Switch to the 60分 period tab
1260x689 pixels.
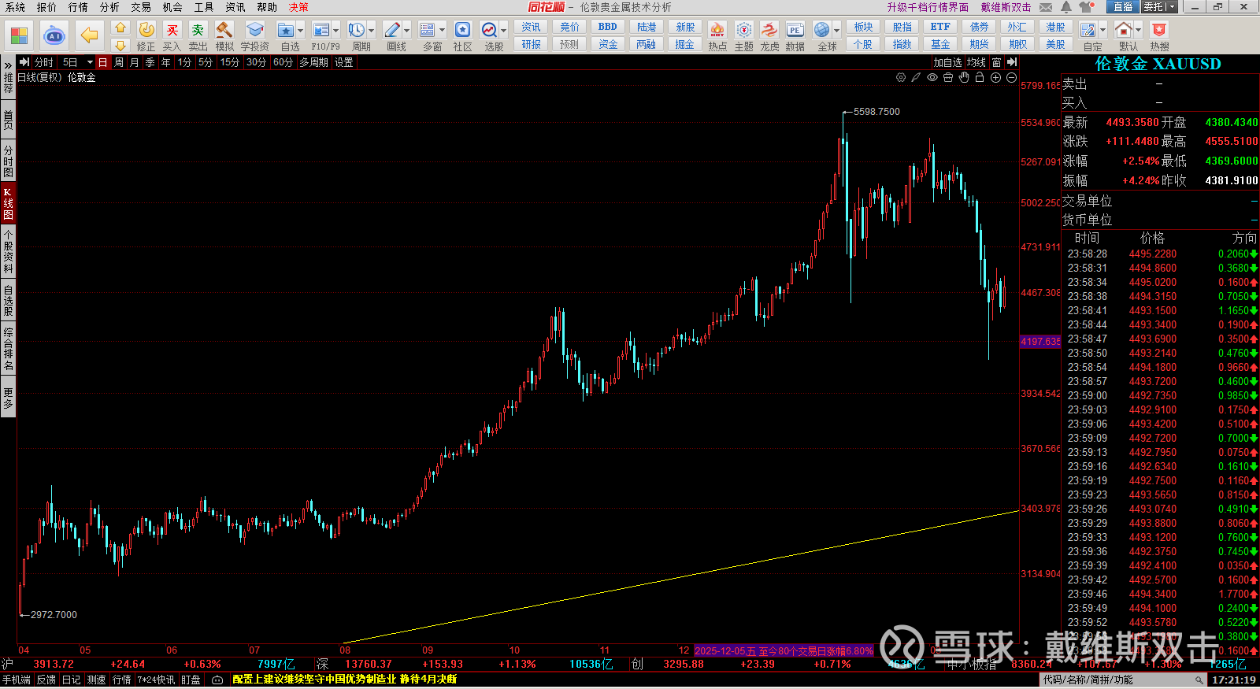click(283, 62)
